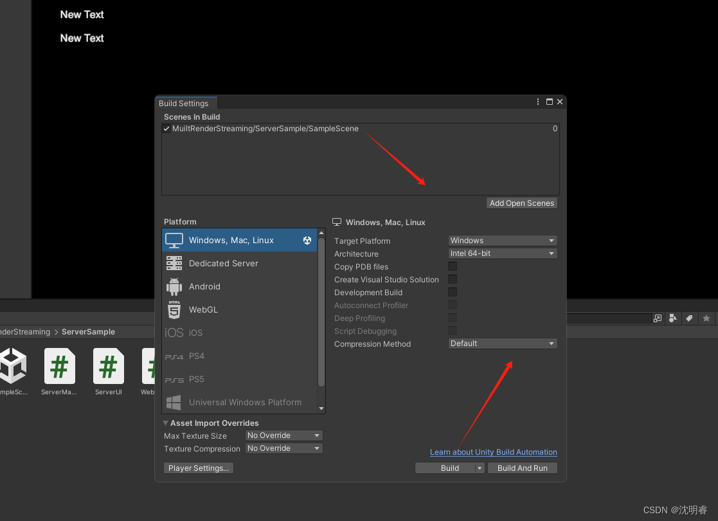Click the platform list scrollbar thumb

[x=321, y=312]
